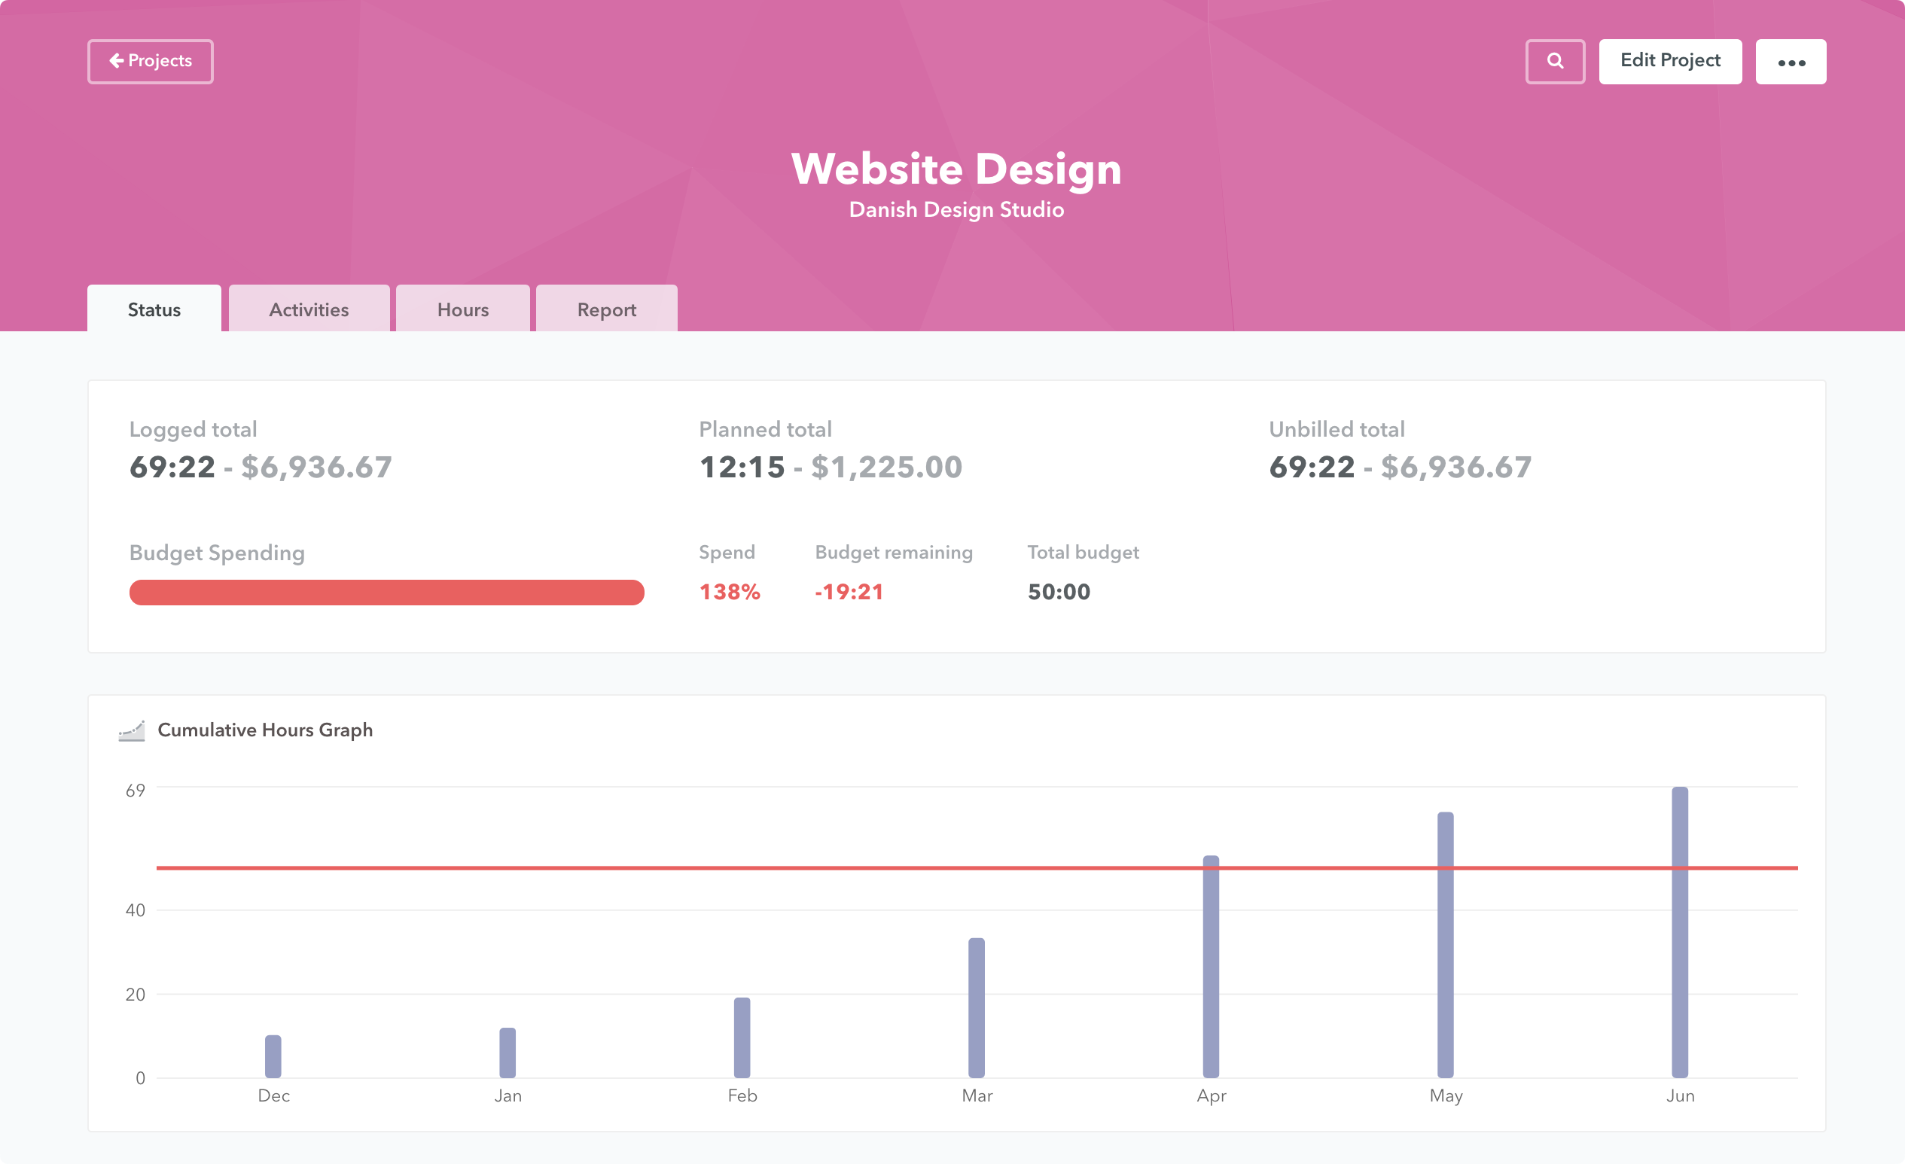Click the Website Design project title
Viewport: 1905px width, 1164px height.
click(x=956, y=169)
